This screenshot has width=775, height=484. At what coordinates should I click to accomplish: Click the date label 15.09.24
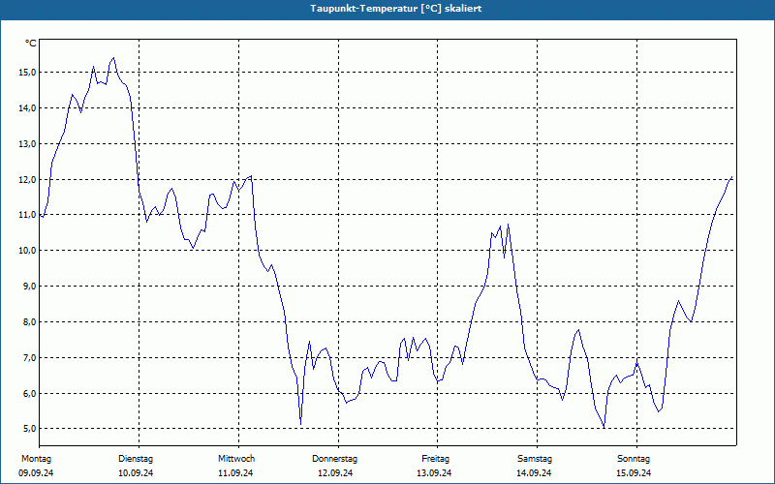click(634, 473)
